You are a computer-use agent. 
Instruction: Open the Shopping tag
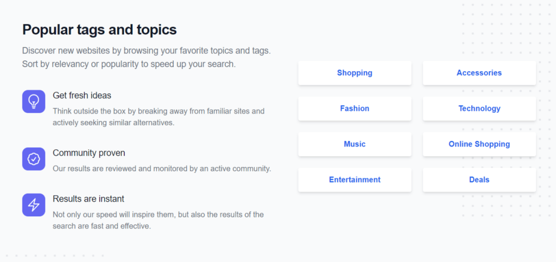coord(355,73)
